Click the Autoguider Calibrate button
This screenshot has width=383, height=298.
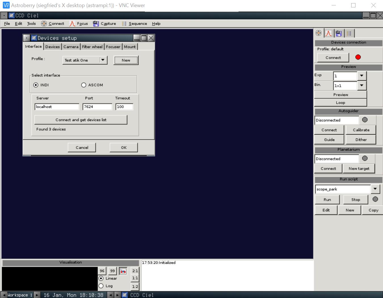361,130
